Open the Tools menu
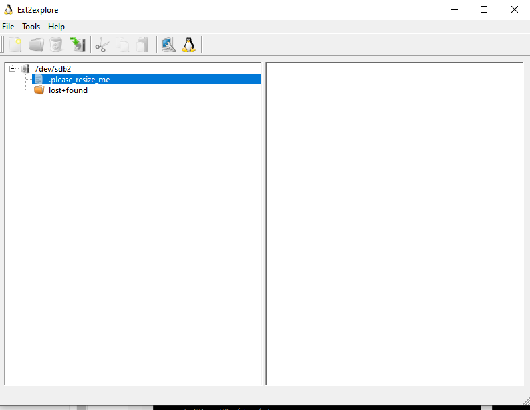 click(31, 27)
